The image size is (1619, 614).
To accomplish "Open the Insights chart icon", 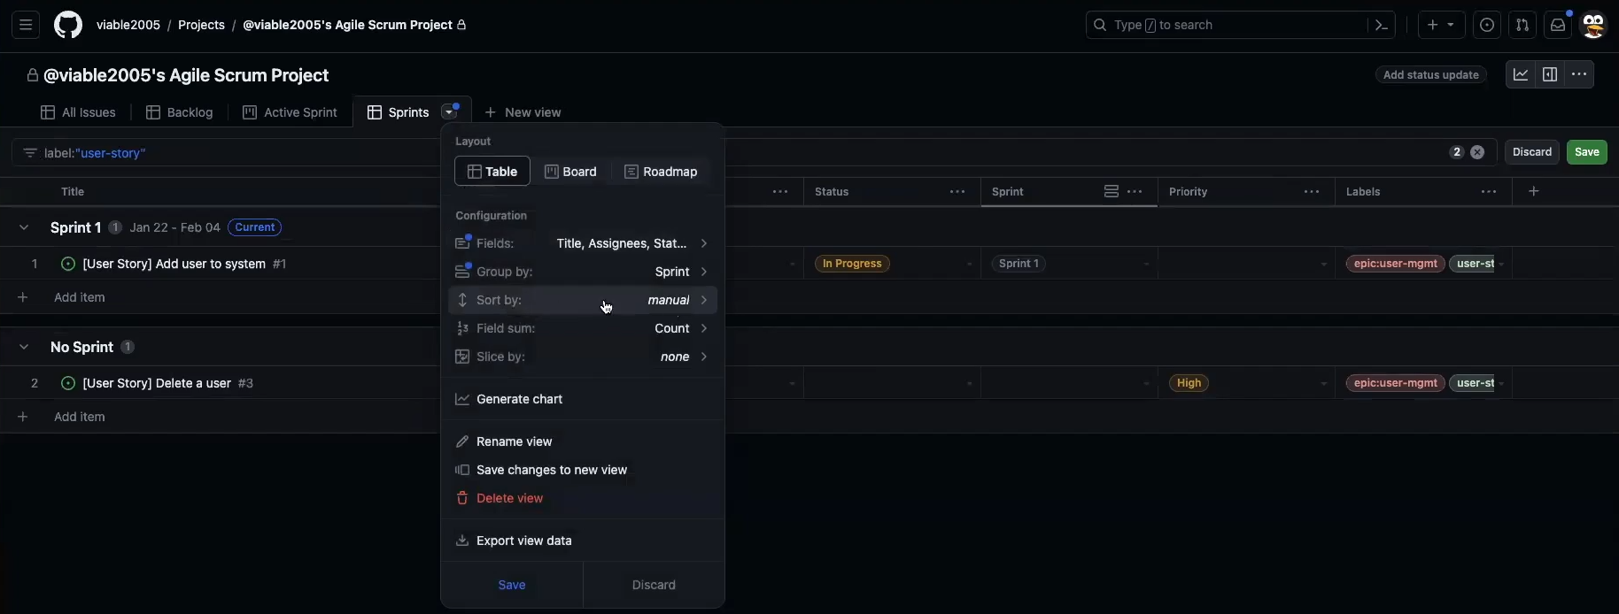I will pos(1520,75).
